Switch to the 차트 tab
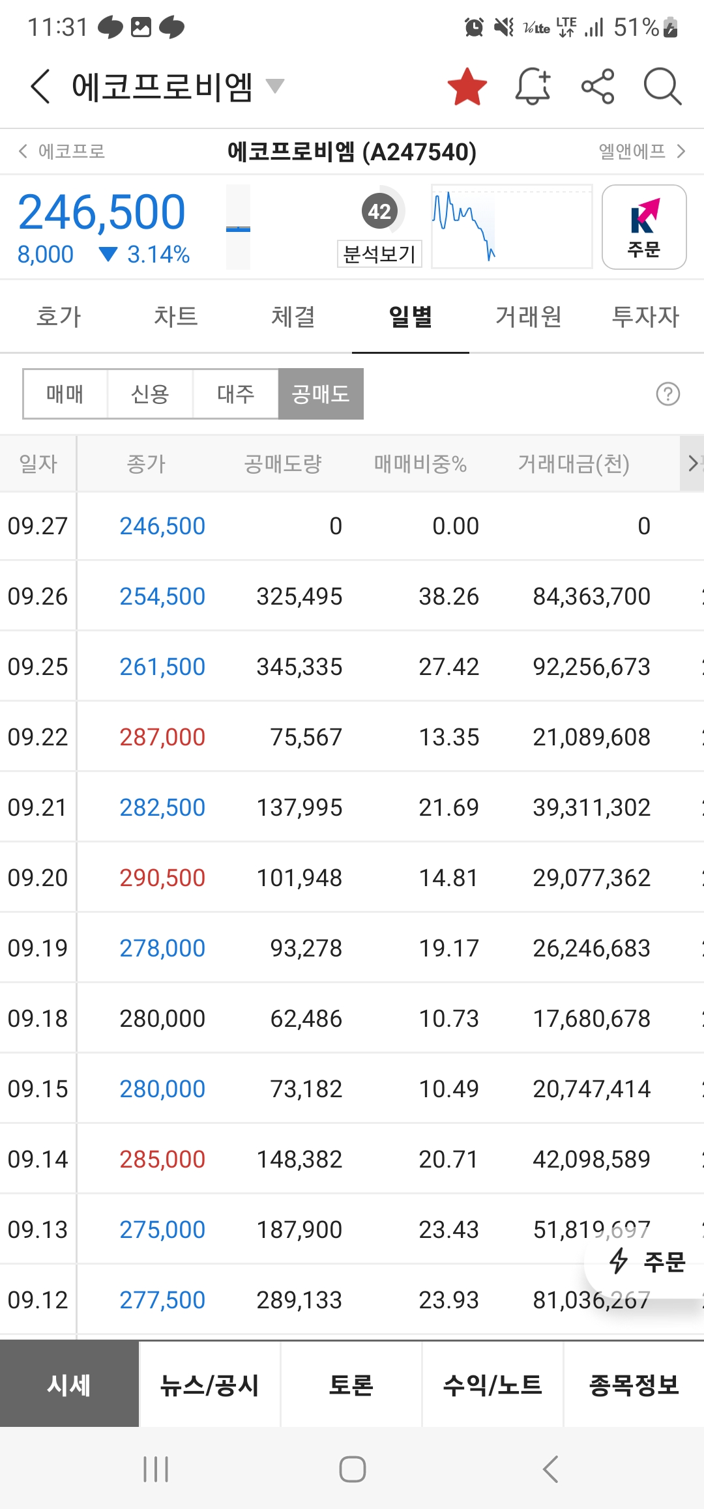Image resolution: width=704 pixels, height=1509 pixels. [176, 317]
